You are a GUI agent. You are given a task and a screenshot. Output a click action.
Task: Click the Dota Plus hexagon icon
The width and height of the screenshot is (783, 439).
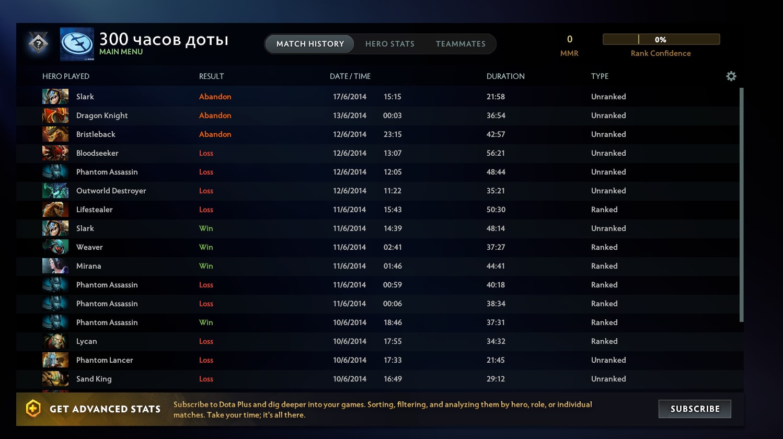click(x=33, y=409)
